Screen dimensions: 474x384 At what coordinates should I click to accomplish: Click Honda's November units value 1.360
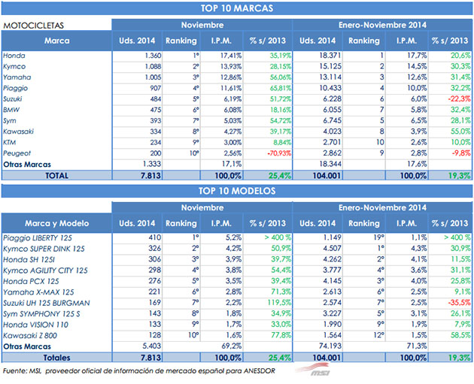[153, 56]
